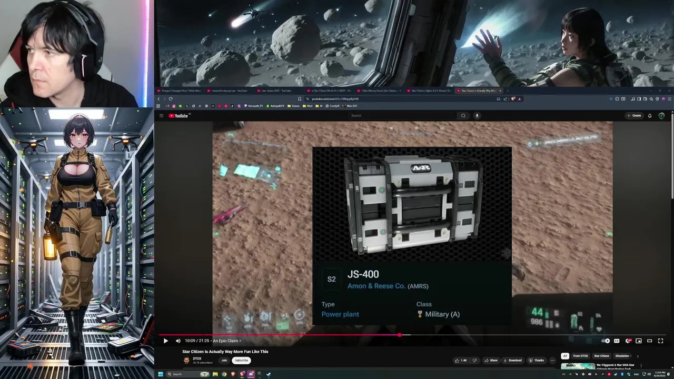Image resolution: width=674 pixels, height=379 pixels.
Task: Select the 'Star Citizen' filter chip
Action: [x=602, y=356]
